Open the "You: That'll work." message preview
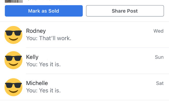This screenshot has height=104, width=169. point(49,38)
